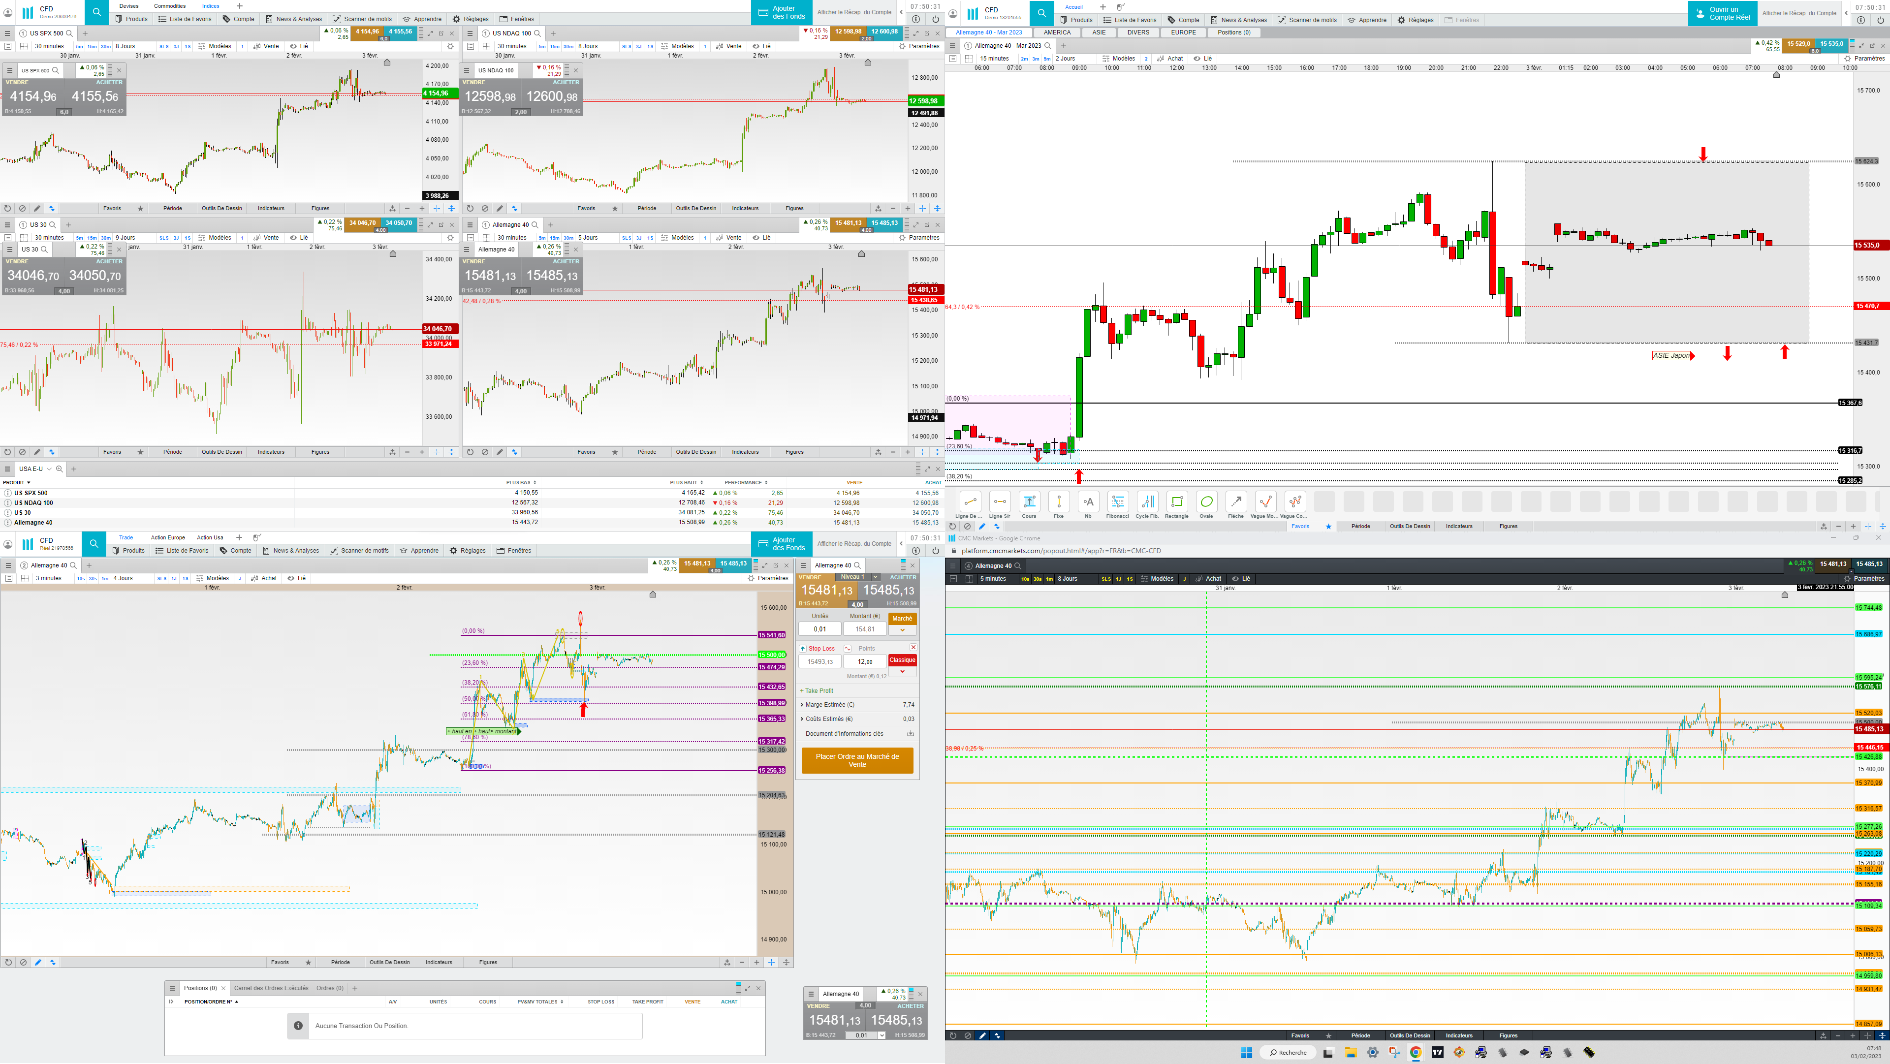1890x1064 pixels.
Task: Remove the Stop Loss with the red X
Action: (x=913, y=648)
